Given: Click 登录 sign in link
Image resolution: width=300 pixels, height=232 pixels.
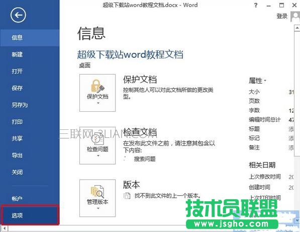Looking at the screenshot, I should (x=282, y=16).
